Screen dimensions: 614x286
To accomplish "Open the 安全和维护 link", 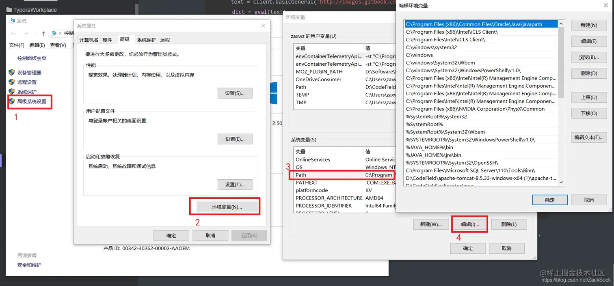I will [29, 265].
